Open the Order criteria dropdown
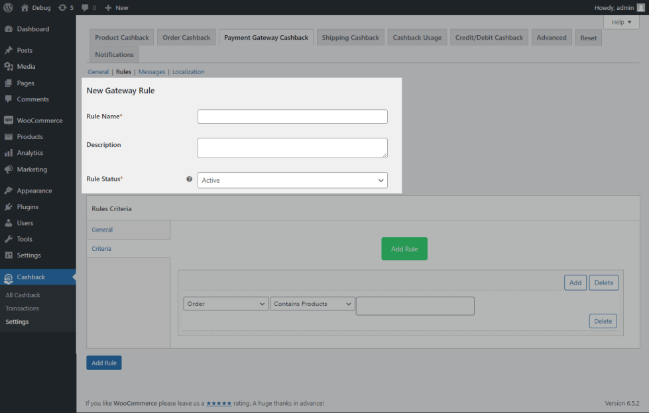The width and height of the screenshot is (649, 413). (225, 304)
